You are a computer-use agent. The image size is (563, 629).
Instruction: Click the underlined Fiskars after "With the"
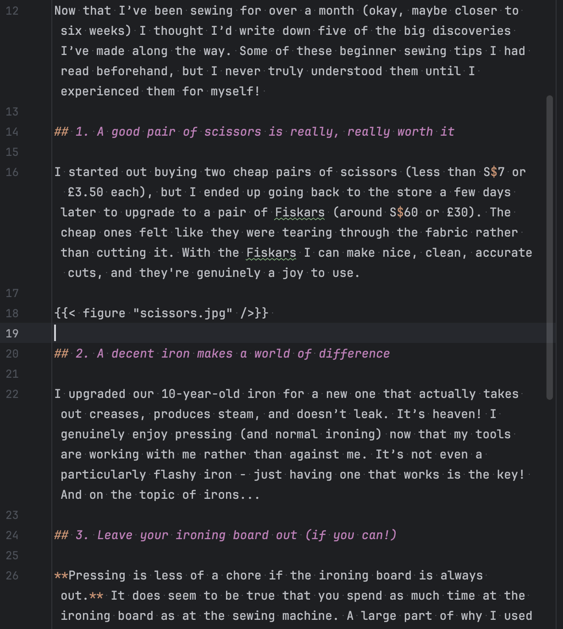tap(271, 253)
